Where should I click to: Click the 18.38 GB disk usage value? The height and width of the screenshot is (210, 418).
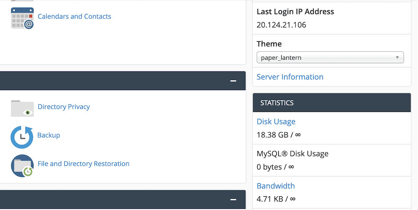(x=278, y=135)
